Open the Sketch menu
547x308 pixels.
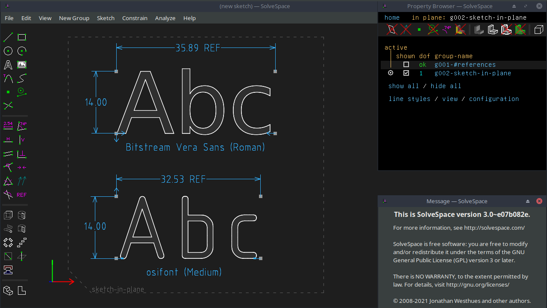pos(106,18)
